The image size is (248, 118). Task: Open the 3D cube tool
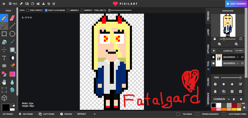(x=4, y=98)
